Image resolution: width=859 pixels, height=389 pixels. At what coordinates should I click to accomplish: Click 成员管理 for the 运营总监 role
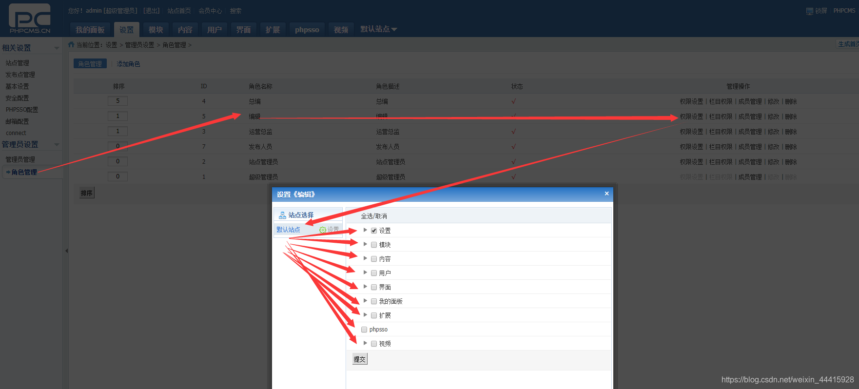point(750,132)
